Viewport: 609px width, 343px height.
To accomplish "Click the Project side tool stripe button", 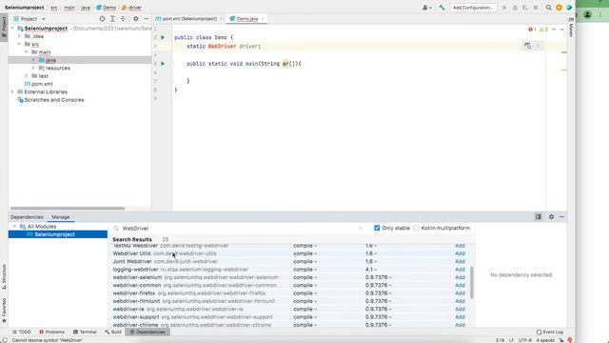I will coord(4,27).
